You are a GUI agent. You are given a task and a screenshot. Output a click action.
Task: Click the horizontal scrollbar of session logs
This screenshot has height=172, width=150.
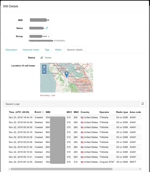(61, 169)
